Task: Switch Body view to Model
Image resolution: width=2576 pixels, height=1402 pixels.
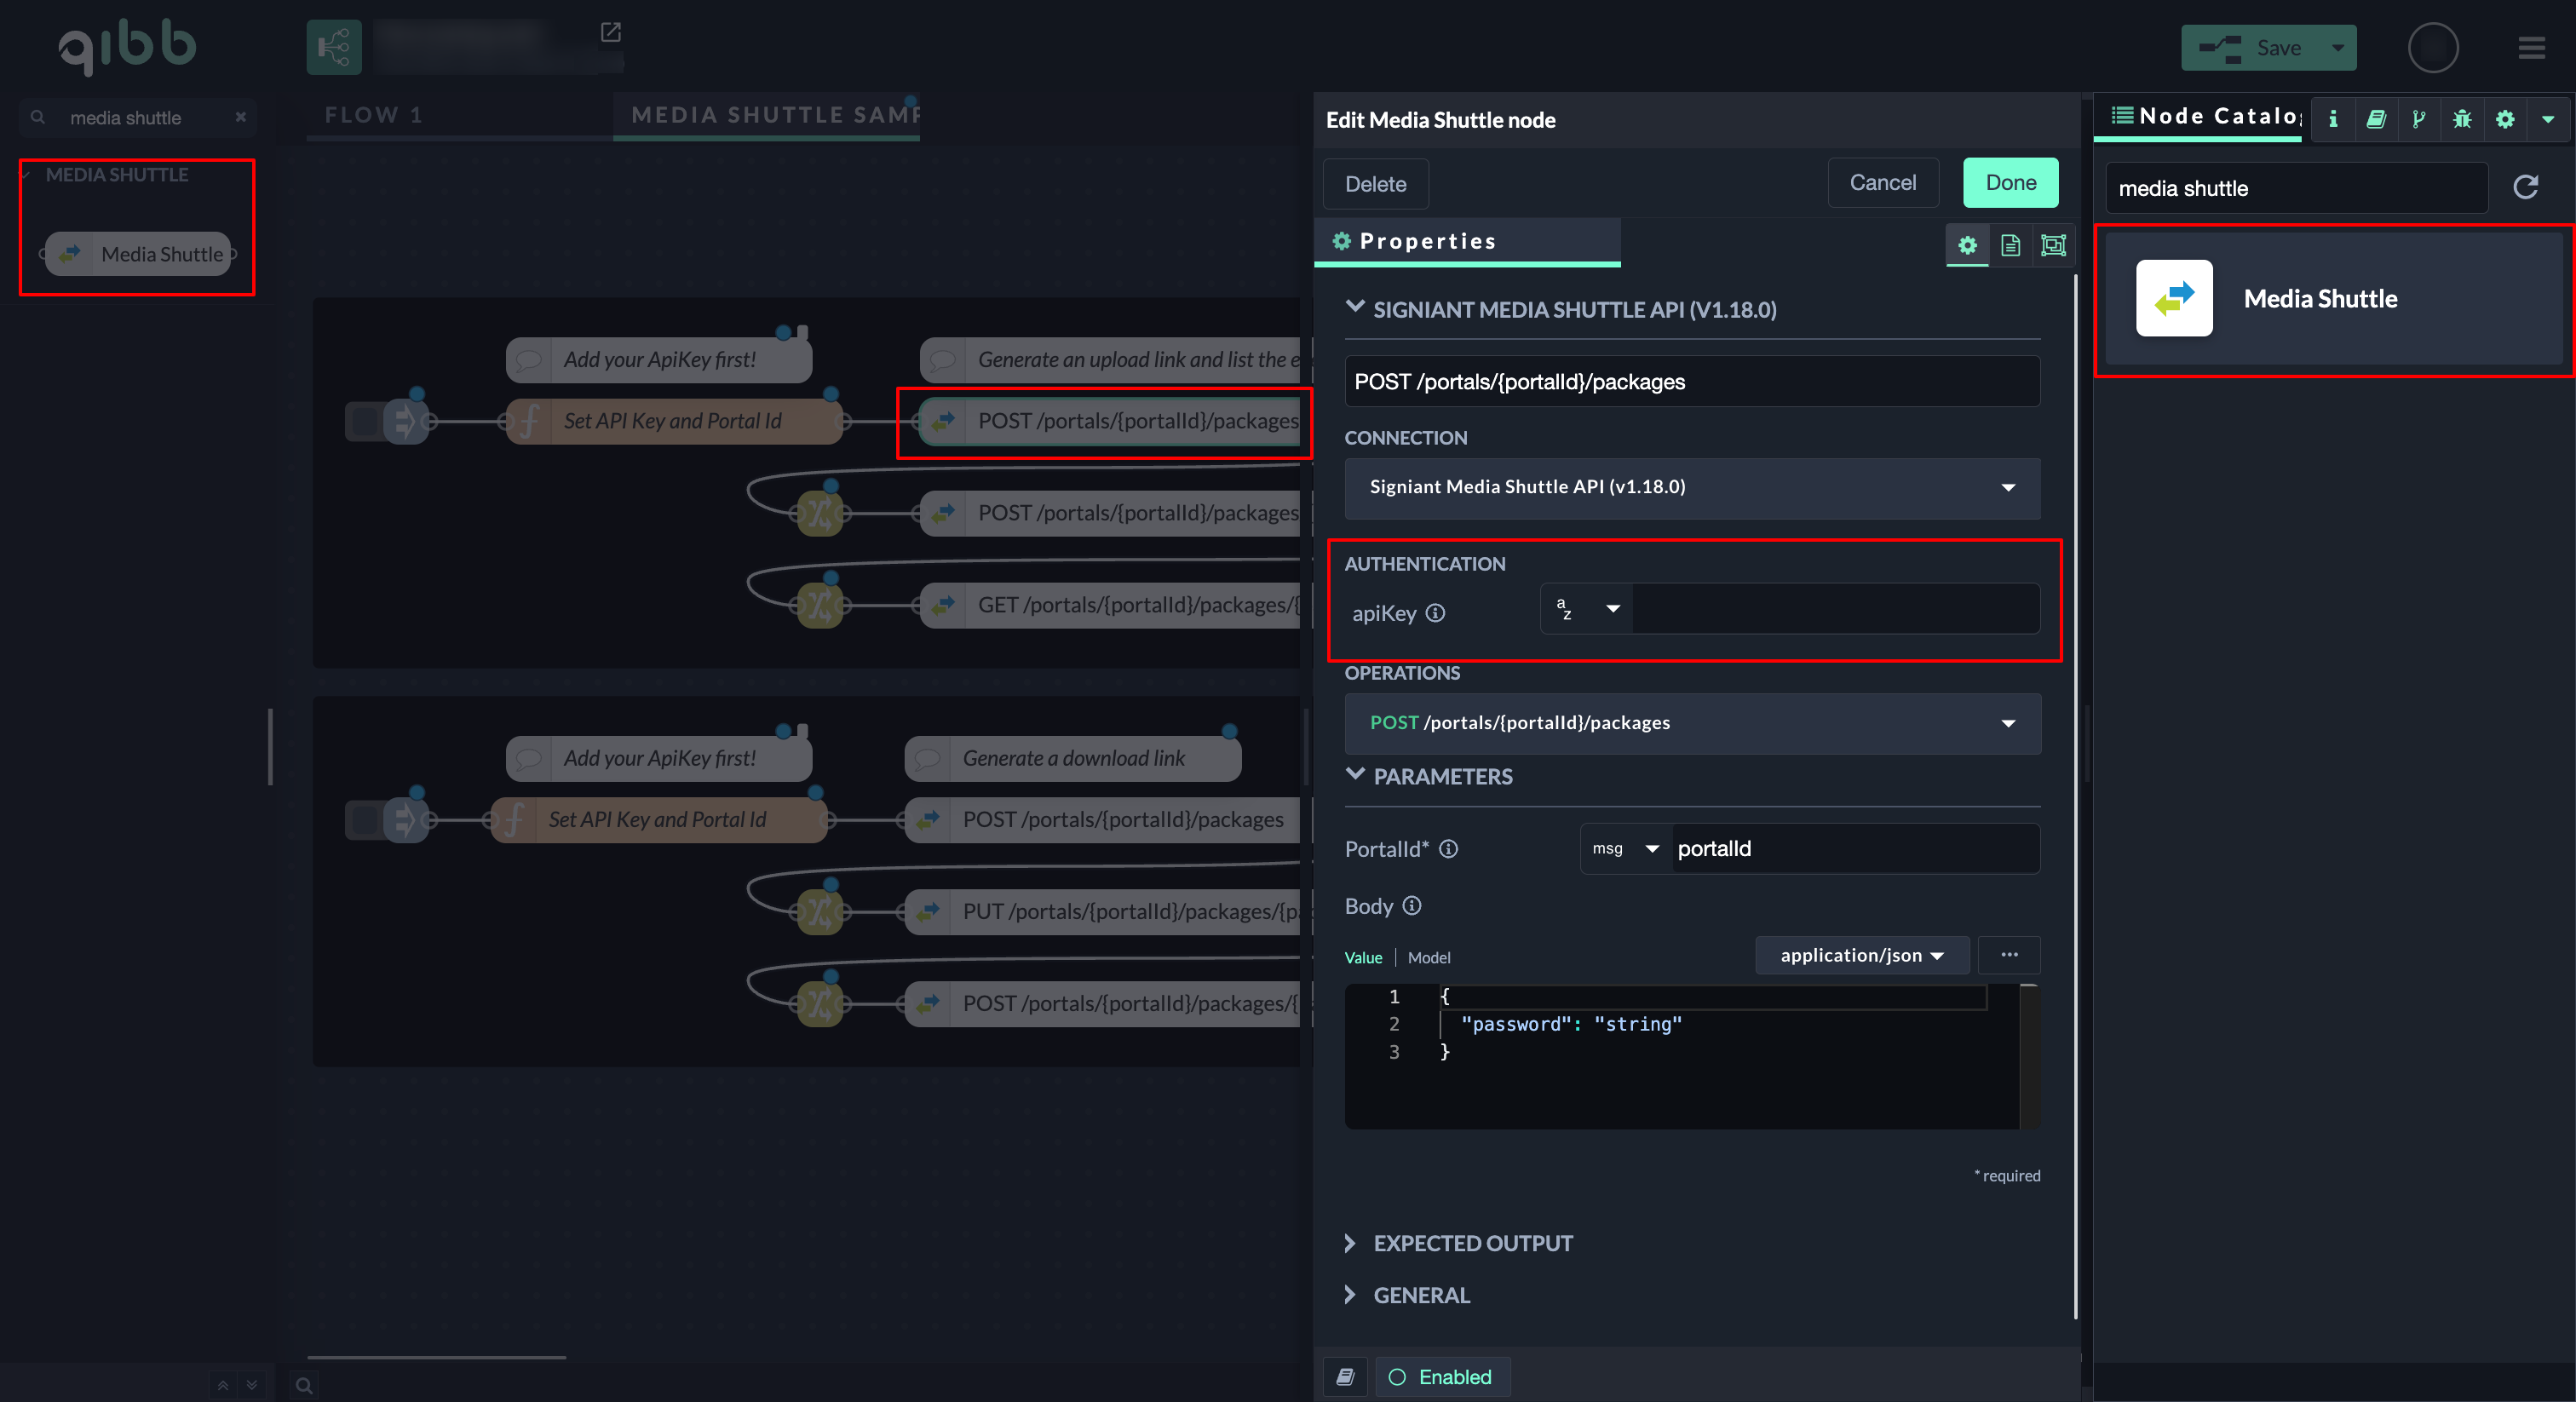Action: (1428, 957)
